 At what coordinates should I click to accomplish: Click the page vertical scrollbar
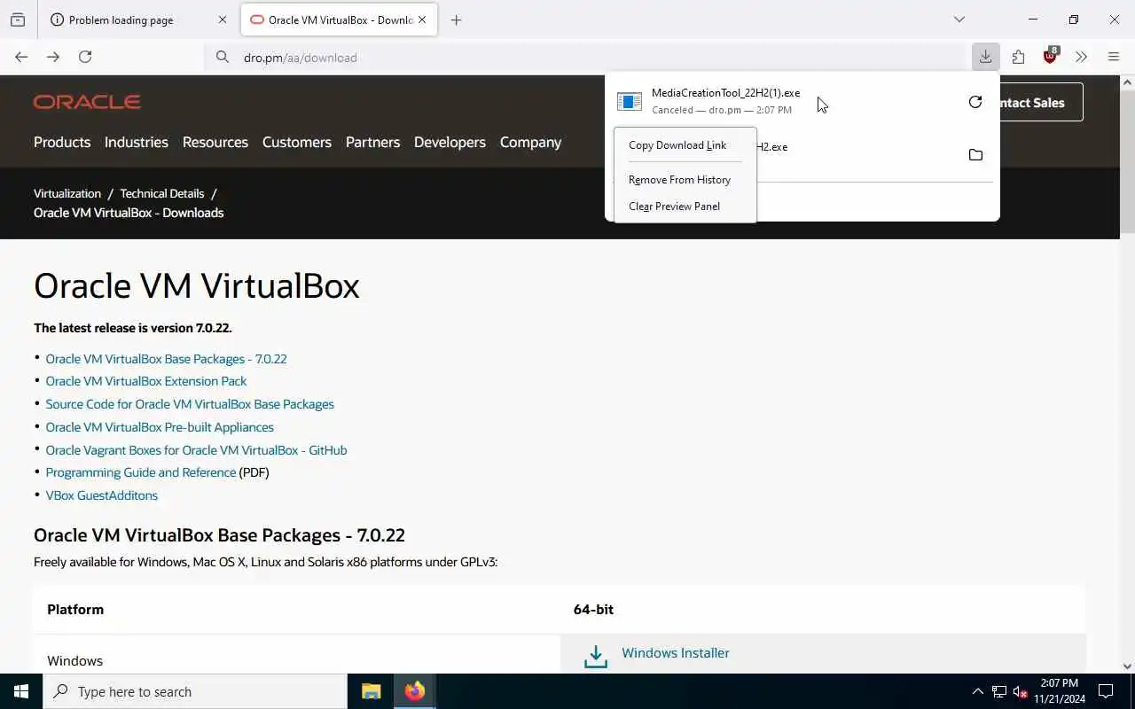coord(1127,160)
